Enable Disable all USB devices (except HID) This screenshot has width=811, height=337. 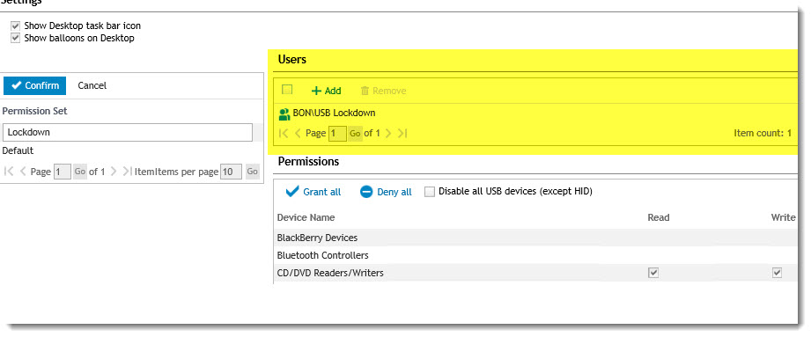click(430, 192)
